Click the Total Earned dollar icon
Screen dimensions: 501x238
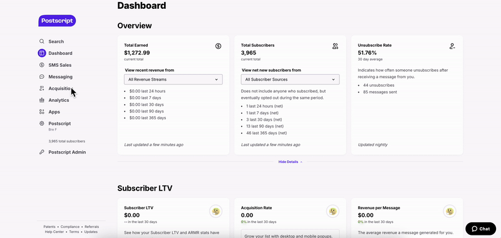pyautogui.click(x=218, y=46)
